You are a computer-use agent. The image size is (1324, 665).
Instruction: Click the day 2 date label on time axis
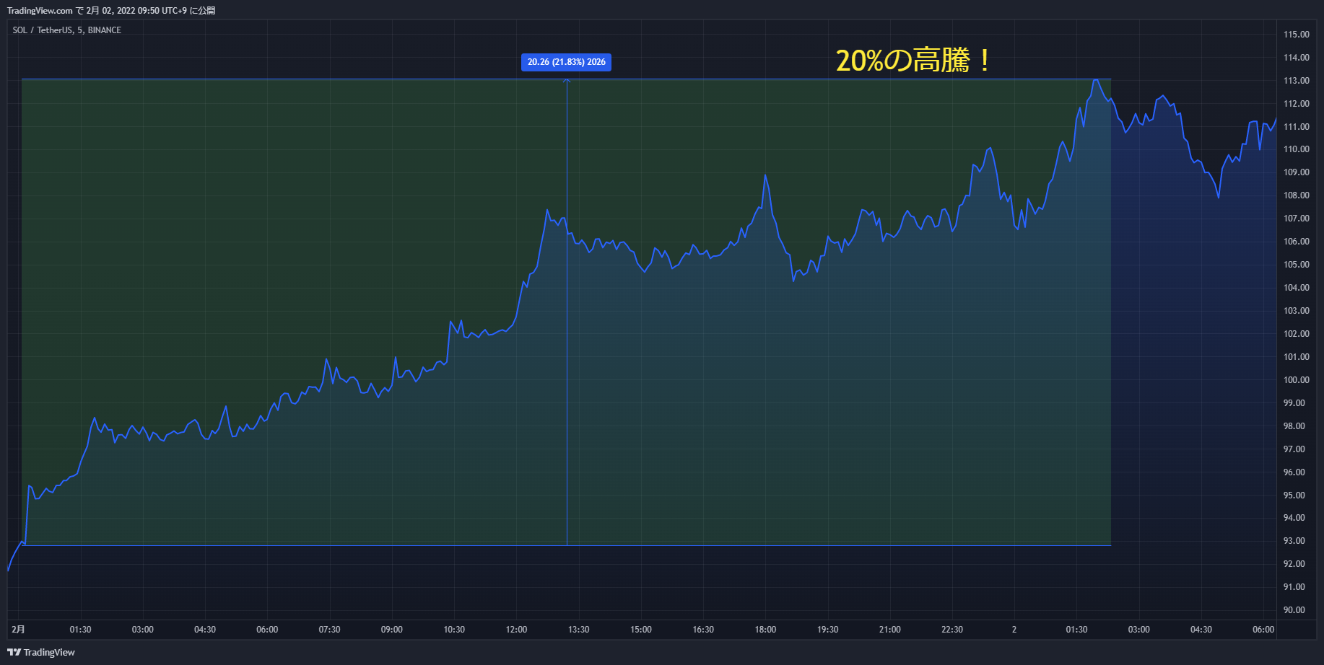(x=1014, y=630)
